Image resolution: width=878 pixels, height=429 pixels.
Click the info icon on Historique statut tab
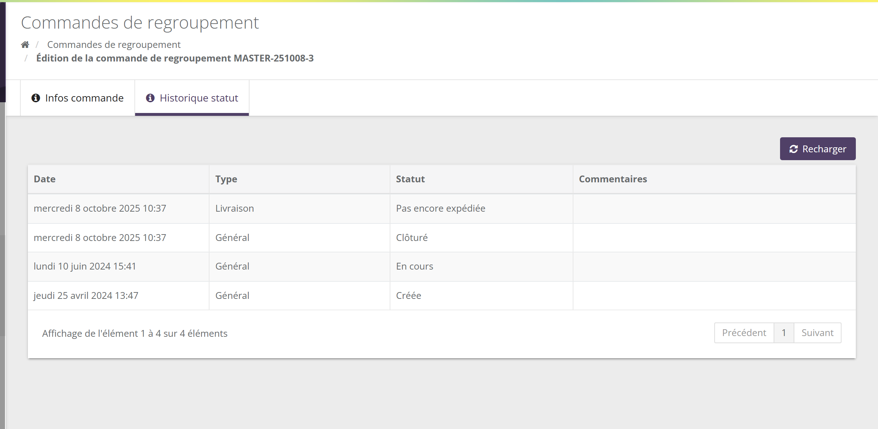[x=150, y=98]
